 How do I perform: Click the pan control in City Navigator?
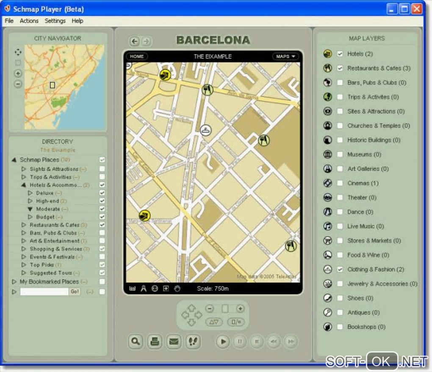(18, 52)
